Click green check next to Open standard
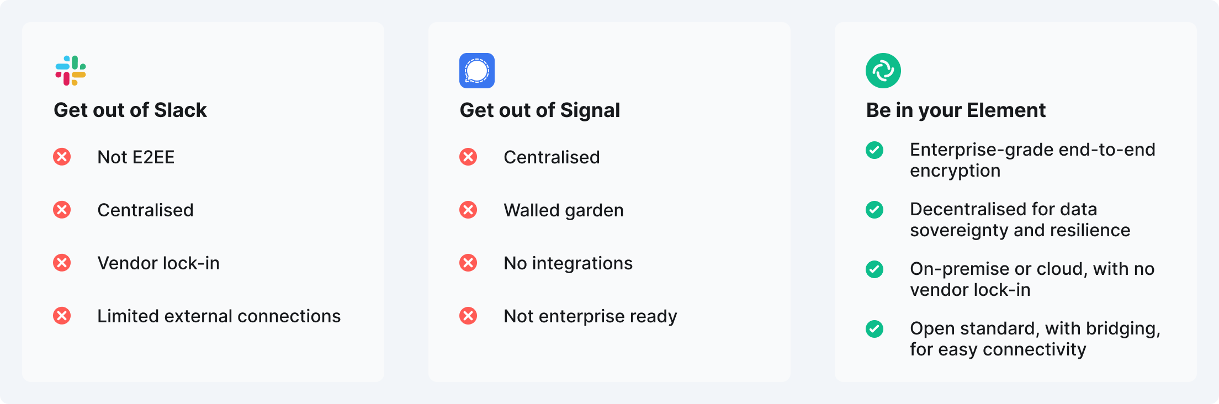1219x404 pixels. click(875, 329)
